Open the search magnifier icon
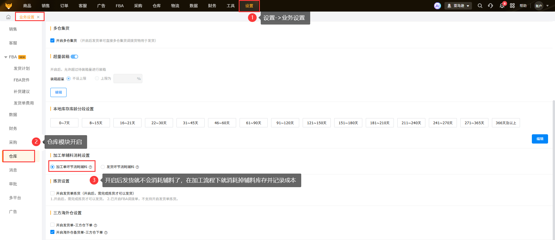This screenshot has width=555, height=240. [x=480, y=6]
